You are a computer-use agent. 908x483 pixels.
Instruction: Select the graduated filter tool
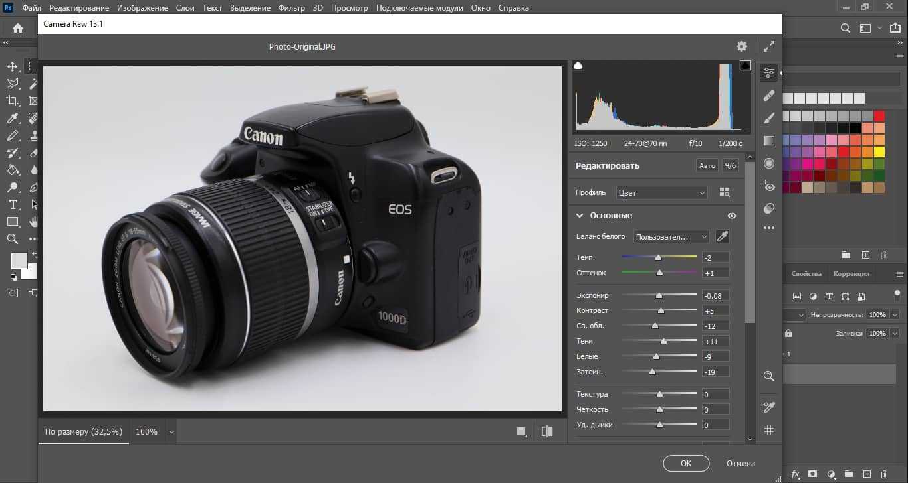pos(769,141)
